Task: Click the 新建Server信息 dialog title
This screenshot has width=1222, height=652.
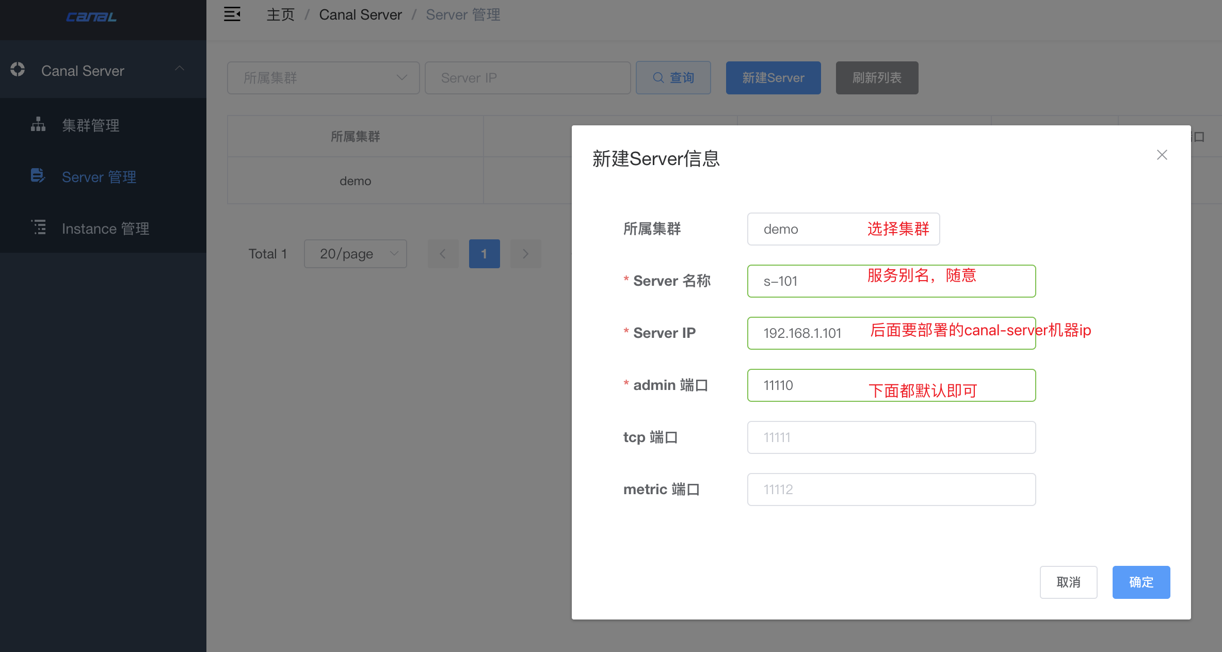Action: tap(656, 158)
